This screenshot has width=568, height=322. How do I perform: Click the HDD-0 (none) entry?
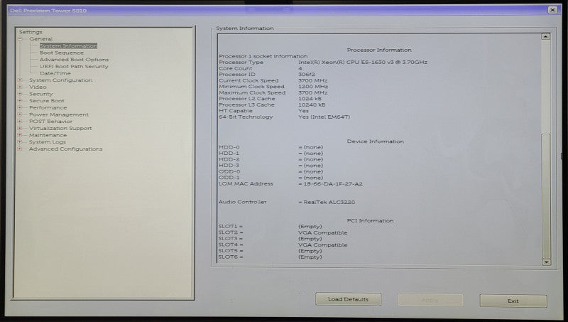tap(311, 148)
